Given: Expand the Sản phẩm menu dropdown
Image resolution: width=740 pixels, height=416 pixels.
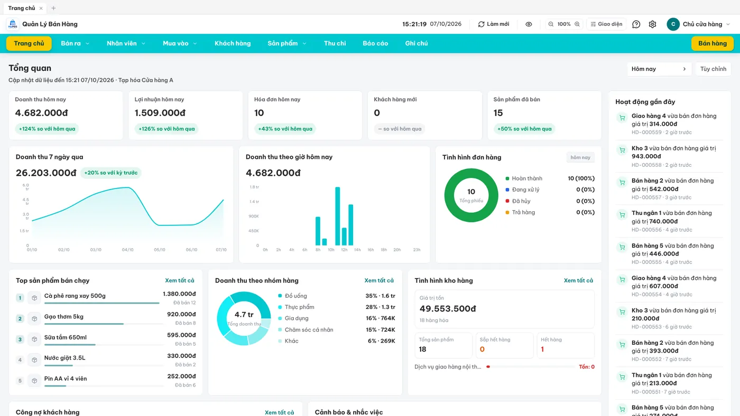Looking at the screenshot, I should [x=287, y=43].
